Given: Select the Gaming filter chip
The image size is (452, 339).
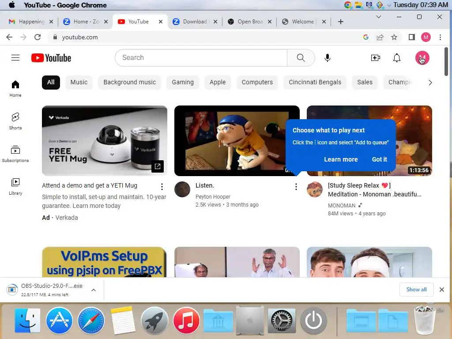Looking at the screenshot, I should (x=183, y=83).
